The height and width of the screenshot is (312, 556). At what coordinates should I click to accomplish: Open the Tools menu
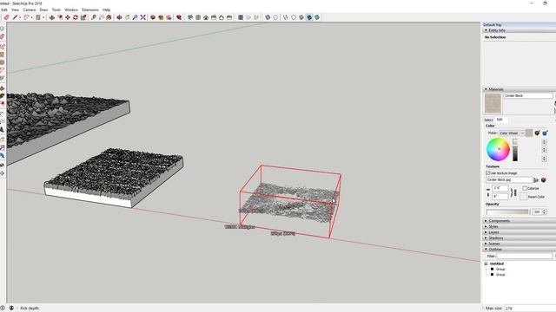56,10
